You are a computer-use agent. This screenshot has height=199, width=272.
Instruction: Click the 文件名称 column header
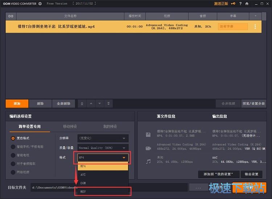[x=70, y=16]
